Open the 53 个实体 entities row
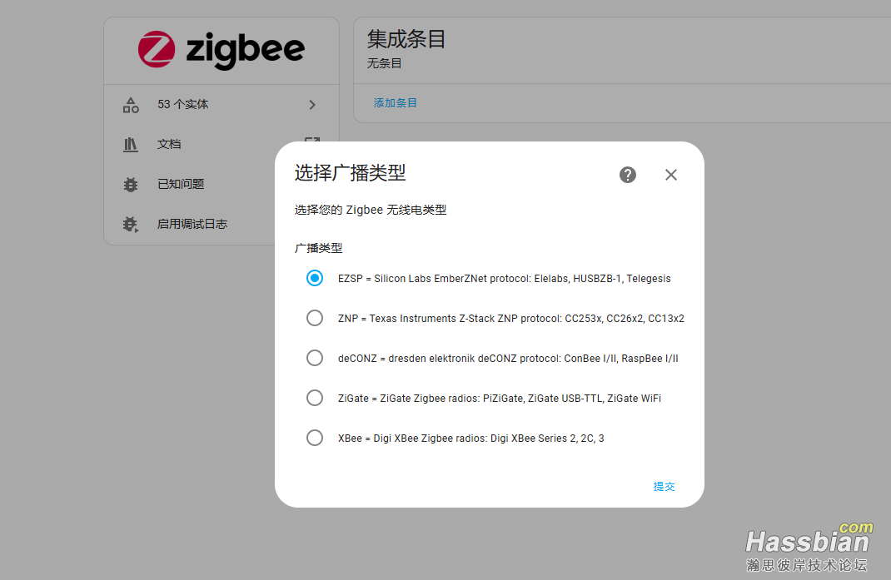 pyautogui.click(x=222, y=105)
